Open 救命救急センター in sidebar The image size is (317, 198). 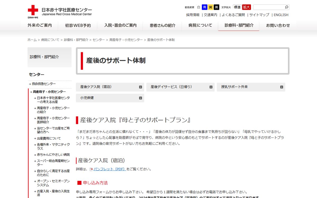(44, 84)
